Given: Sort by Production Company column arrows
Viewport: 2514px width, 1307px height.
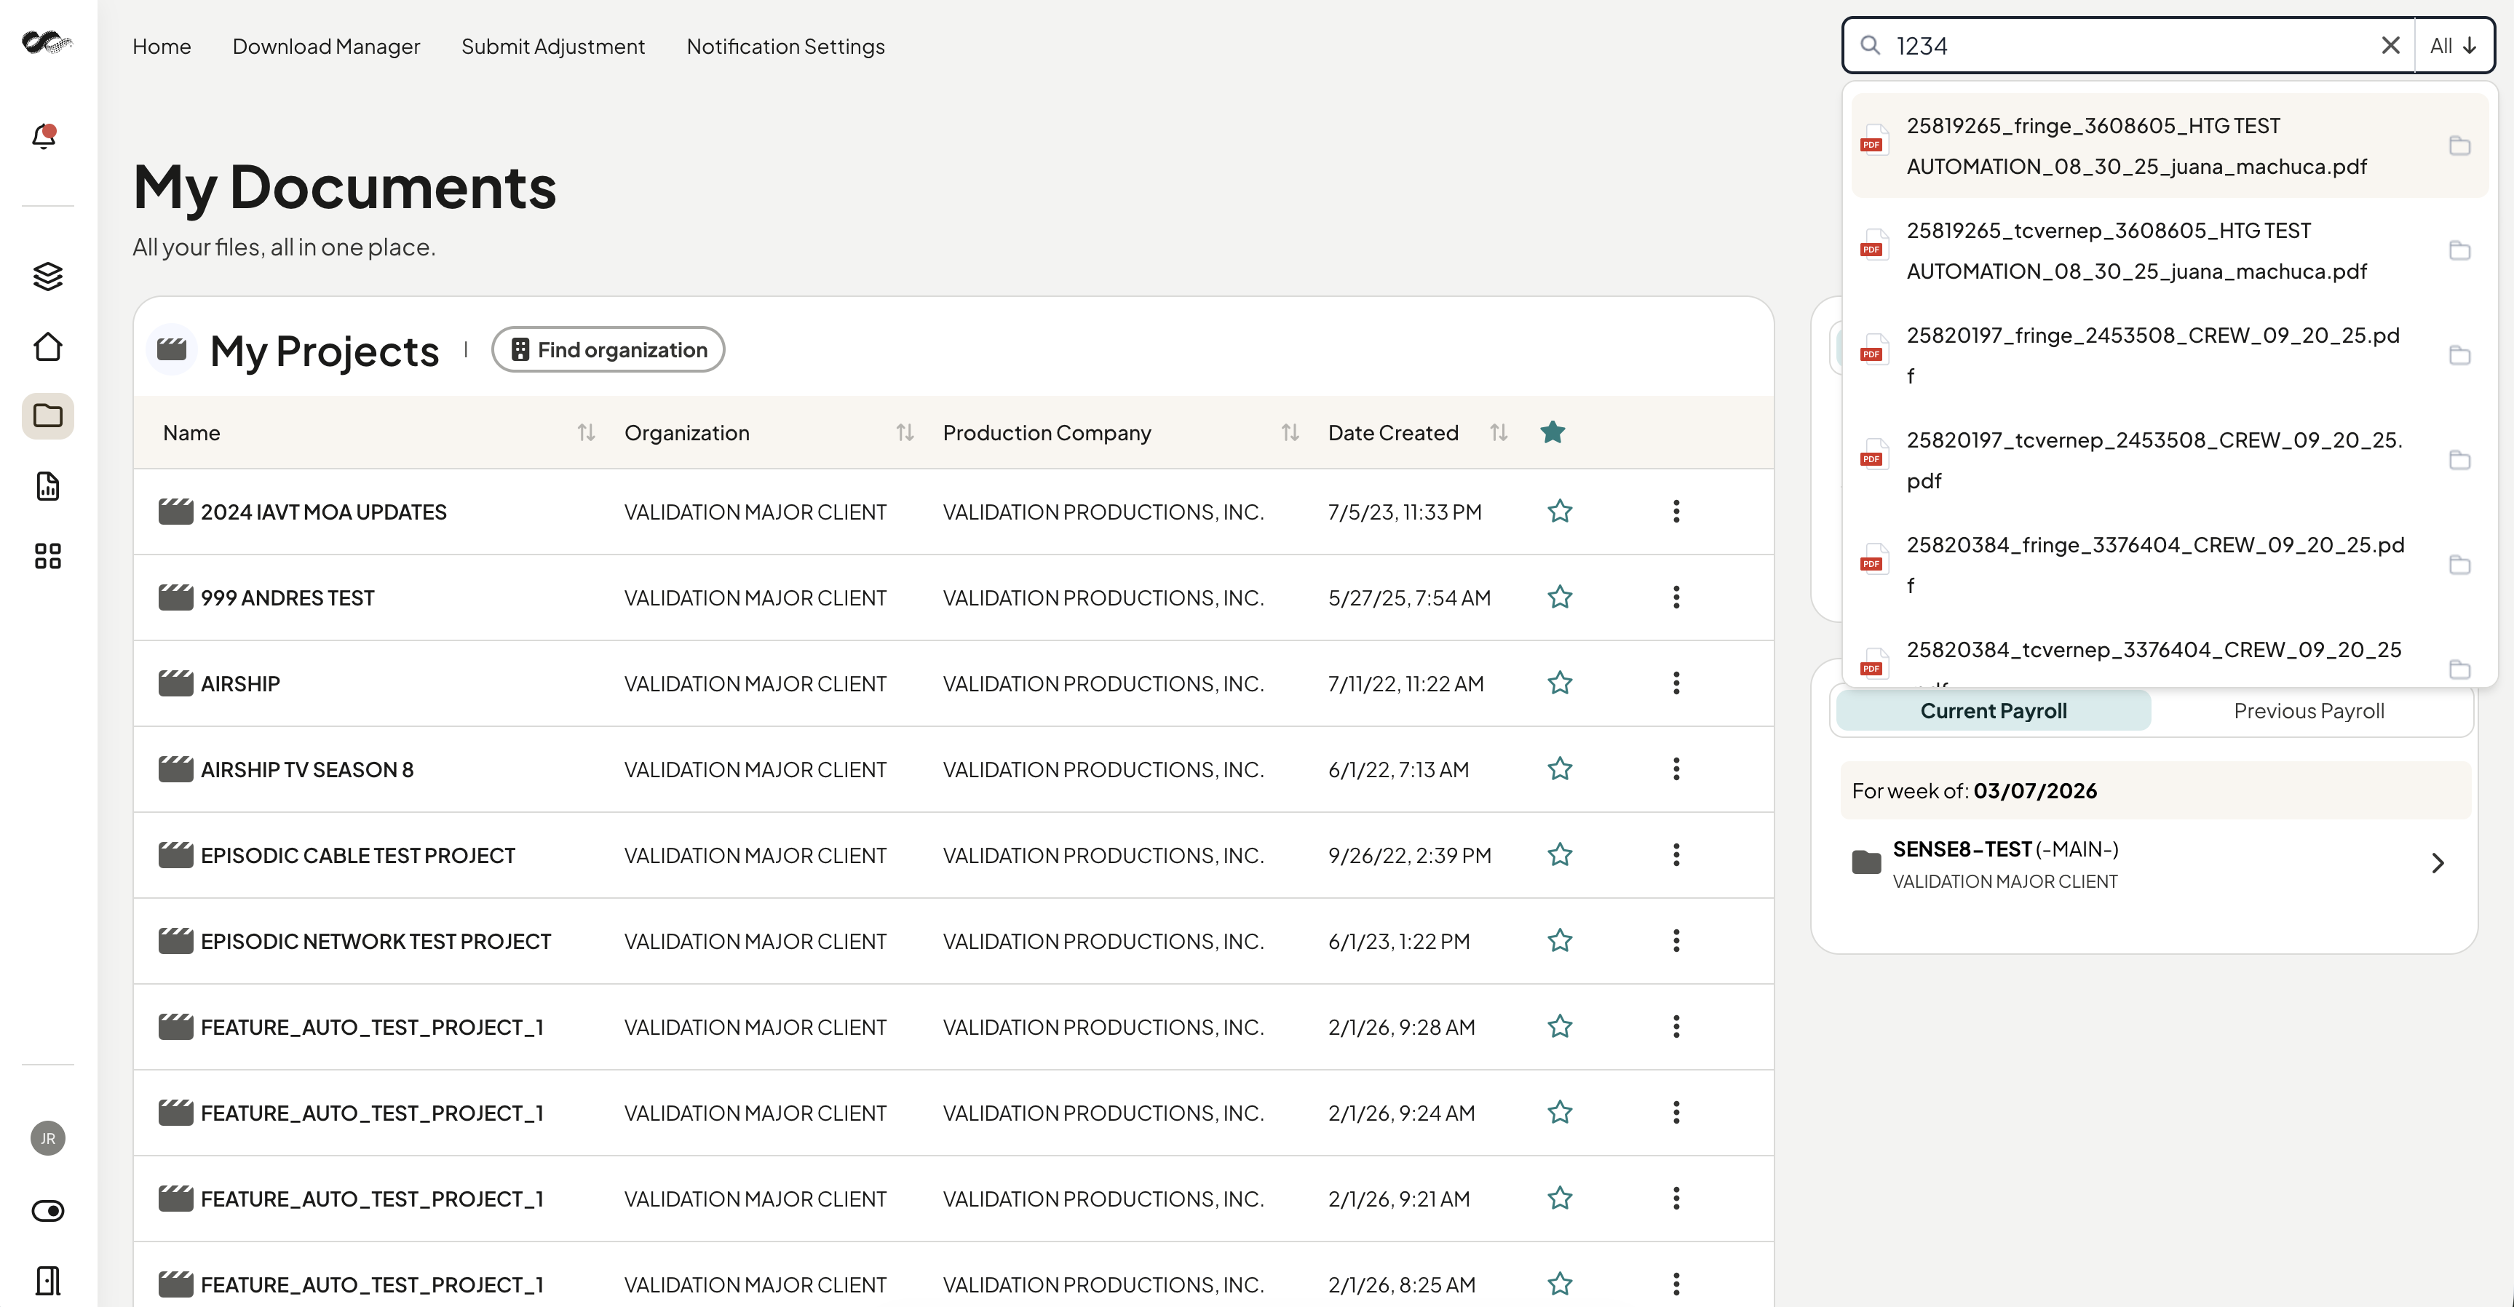Looking at the screenshot, I should (x=1290, y=432).
